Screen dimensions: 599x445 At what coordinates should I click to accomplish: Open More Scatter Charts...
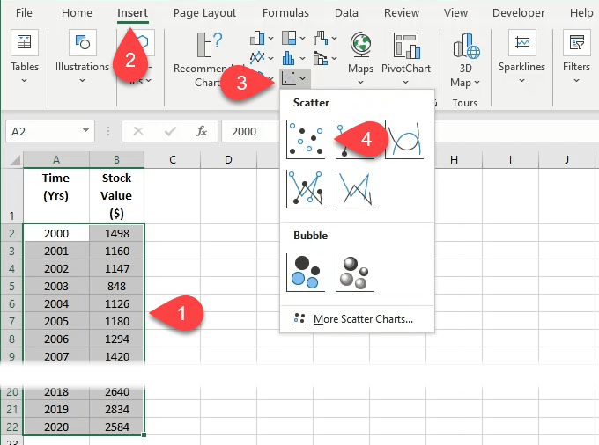click(357, 318)
